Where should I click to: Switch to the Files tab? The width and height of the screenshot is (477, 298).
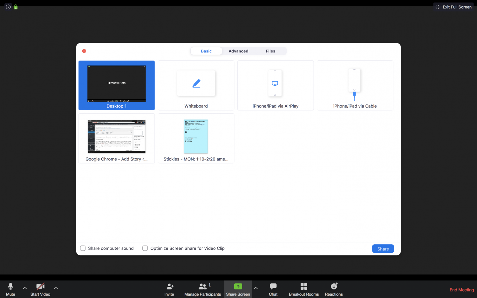click(270, 51)
